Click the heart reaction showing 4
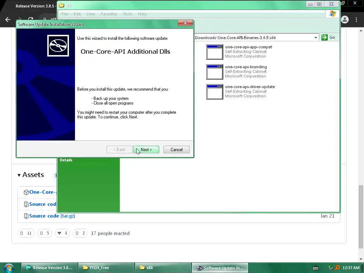364x273 pixels. coord(63,233)
